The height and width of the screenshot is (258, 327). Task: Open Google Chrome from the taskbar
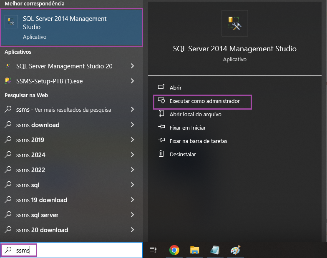coord(174,250)
